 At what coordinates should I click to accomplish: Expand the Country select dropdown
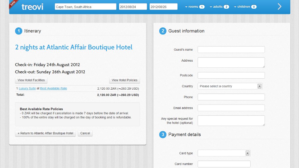(230, 86)
